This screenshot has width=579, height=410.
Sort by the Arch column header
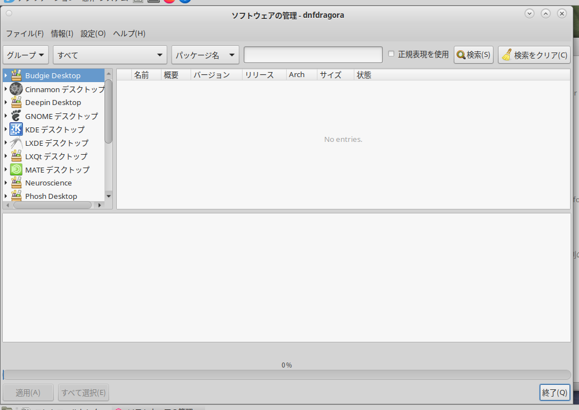301,75
